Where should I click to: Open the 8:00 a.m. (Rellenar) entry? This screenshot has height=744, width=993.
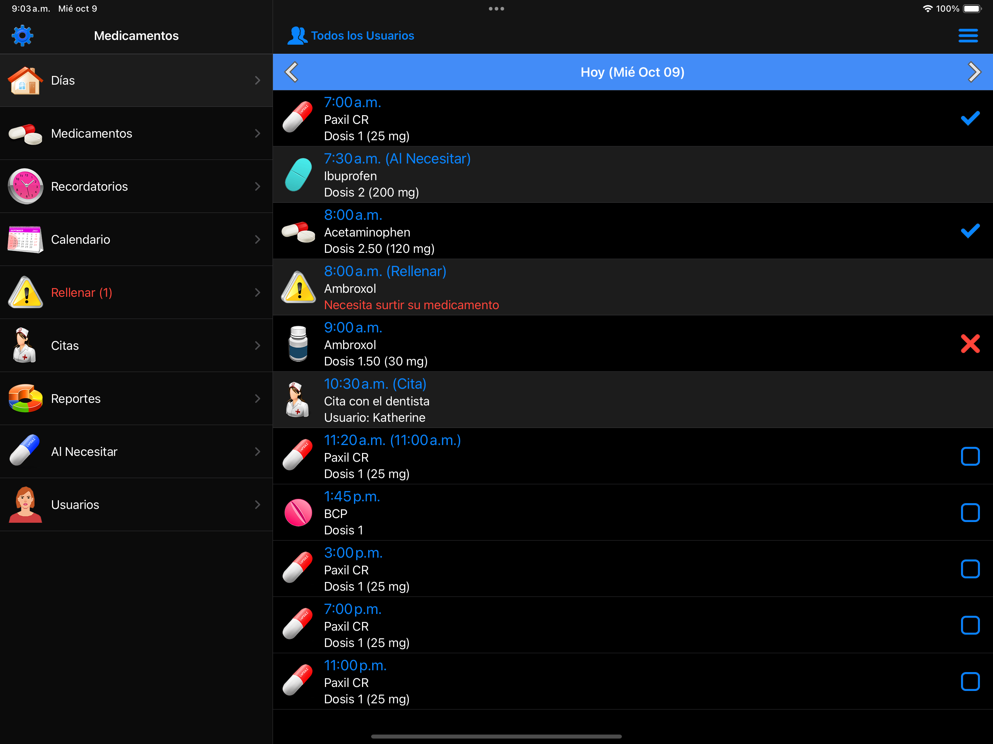(632, 287)
